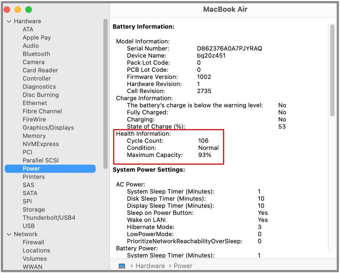
Task: Click cell revision value 2735
Action: click(204, 91)
